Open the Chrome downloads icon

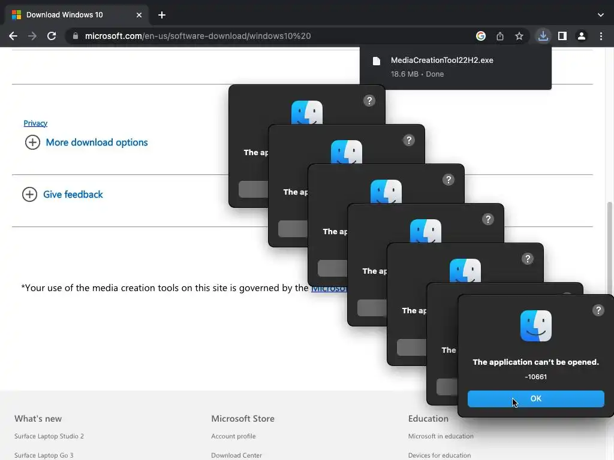tap(543, 36)
